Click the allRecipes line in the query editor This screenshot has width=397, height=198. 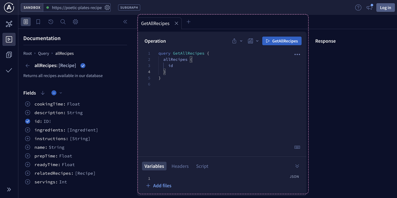(x=178, y=59)
